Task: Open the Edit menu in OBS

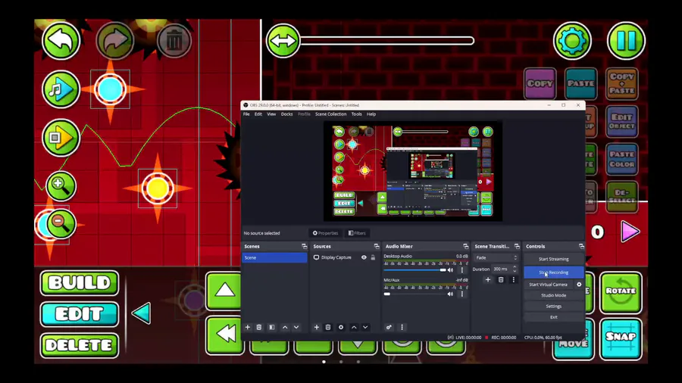Action: tap(258, 114)
